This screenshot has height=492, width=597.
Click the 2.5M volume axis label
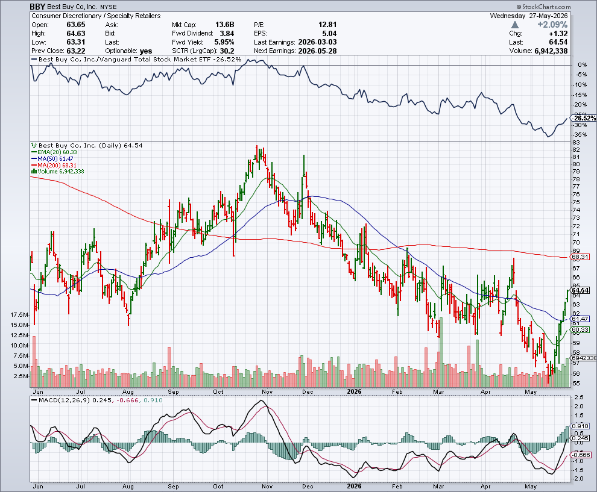[21, 376]
